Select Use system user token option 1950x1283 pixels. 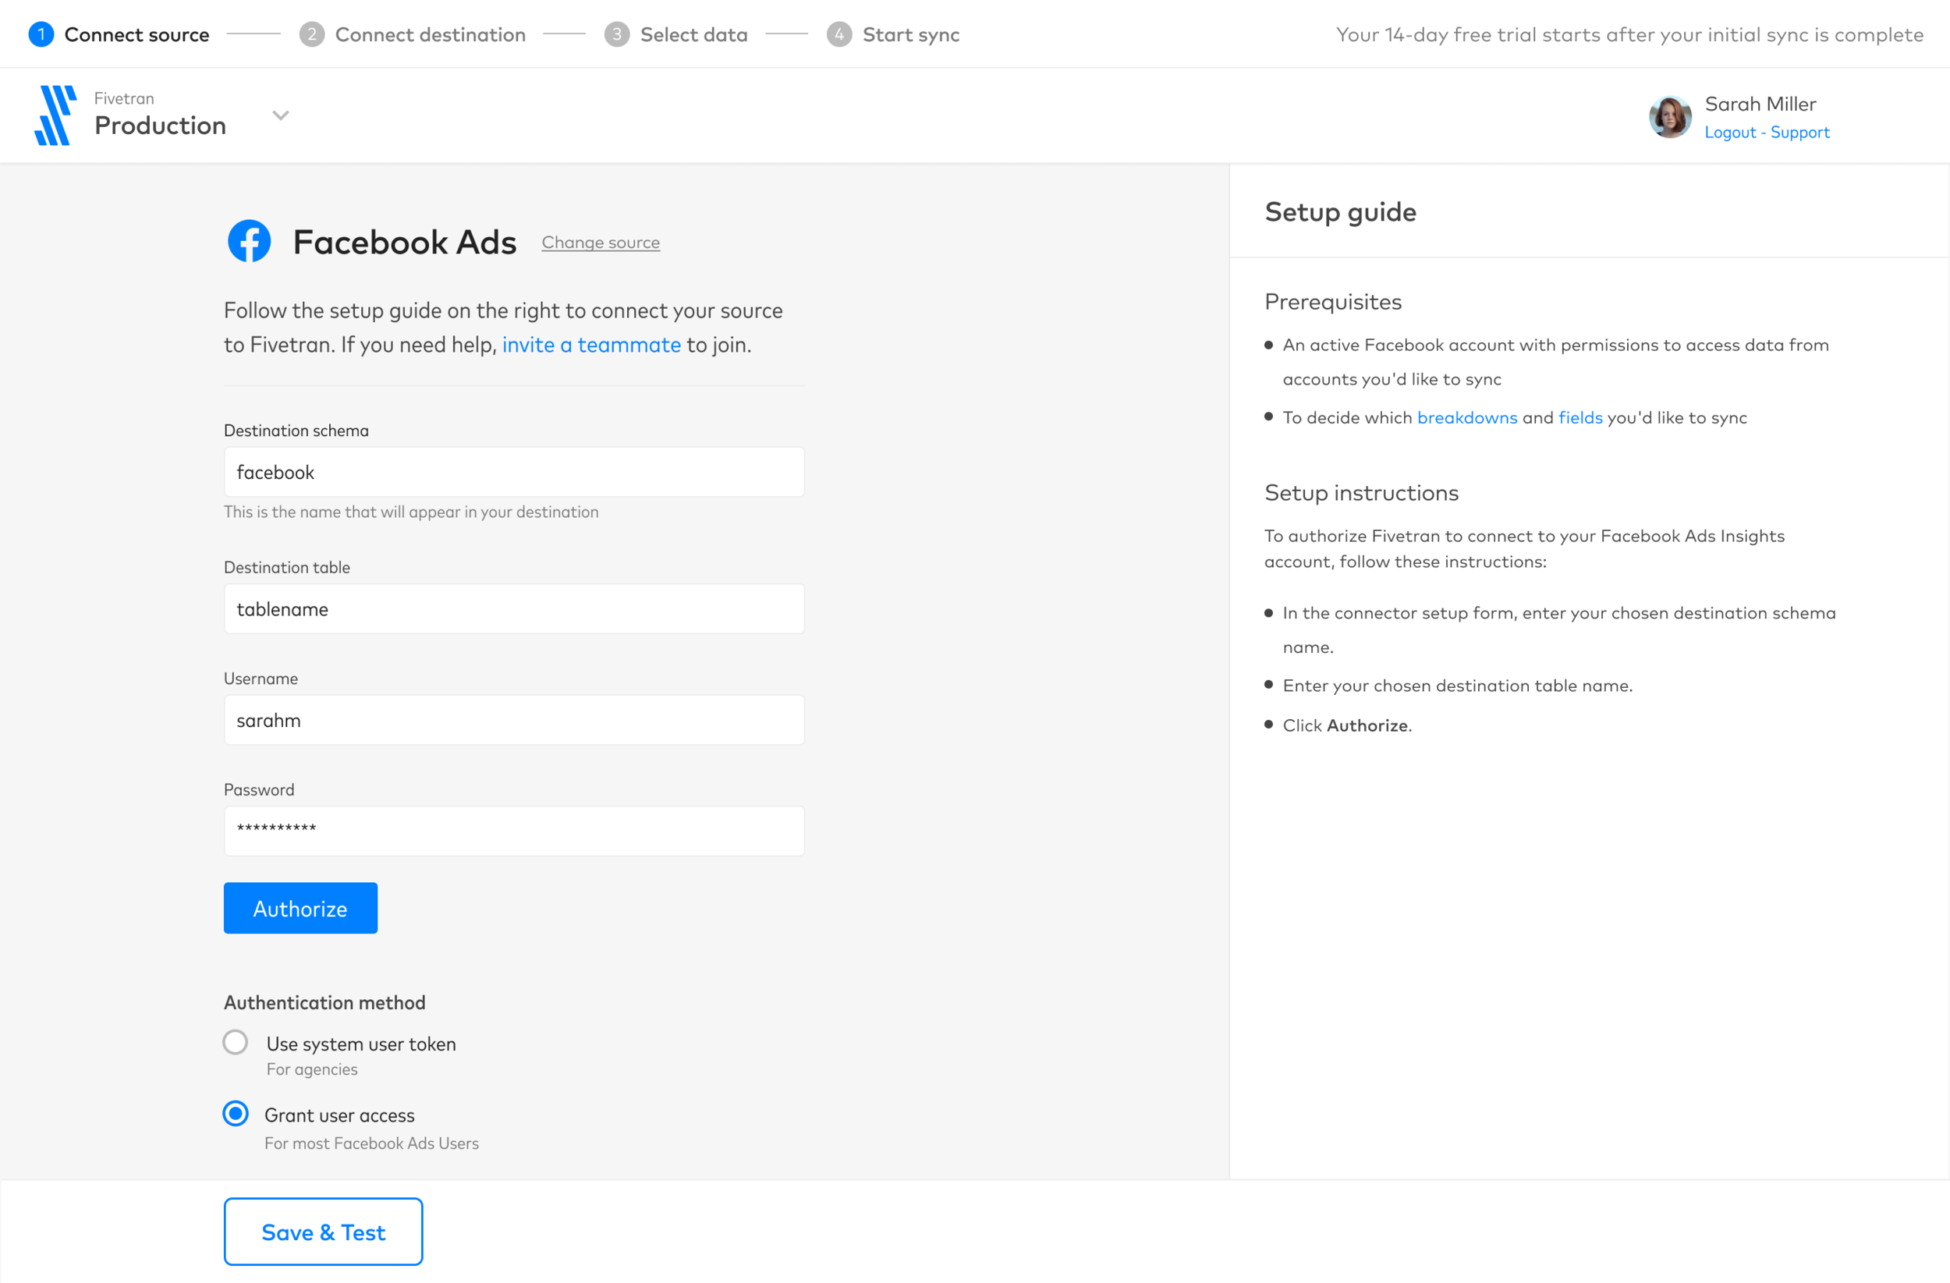pyautogui.click(x=235, y=1042)
